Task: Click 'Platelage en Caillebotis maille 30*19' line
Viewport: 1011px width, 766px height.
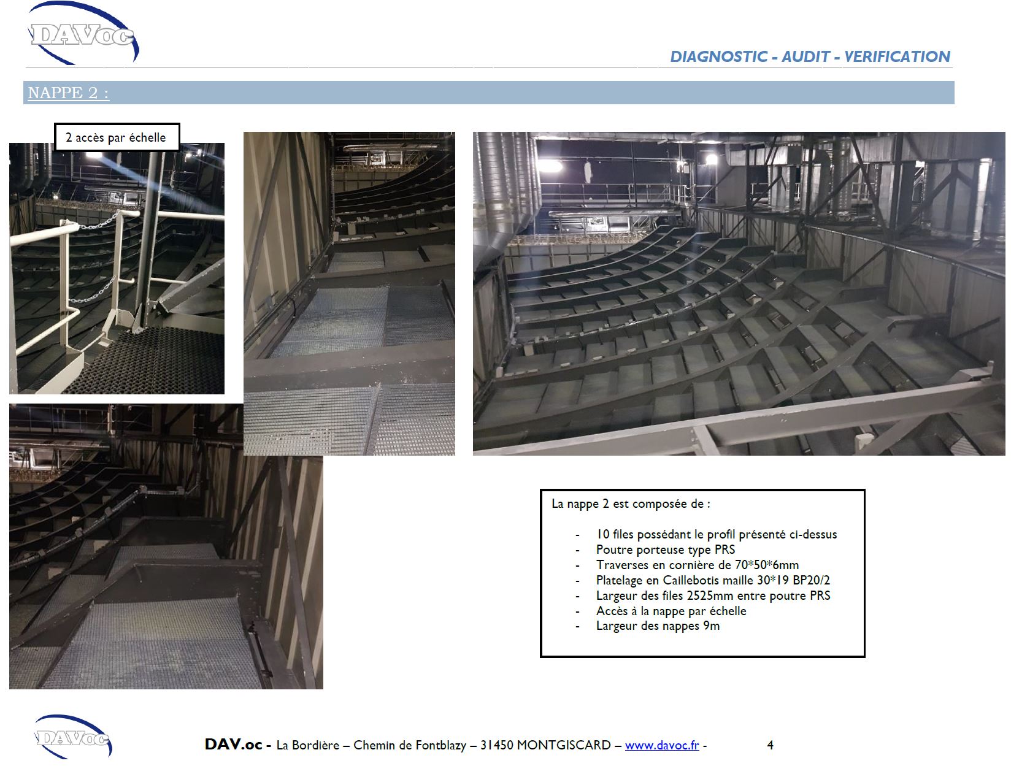Action: (x=713, y=580)
